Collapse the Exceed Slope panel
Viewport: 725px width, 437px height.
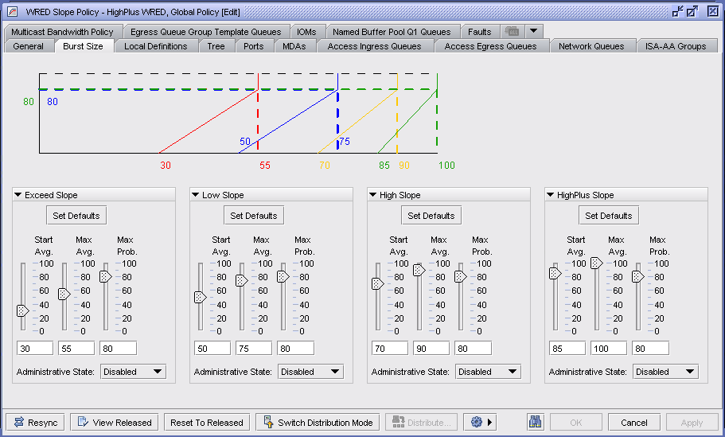(x=18, y=195)
